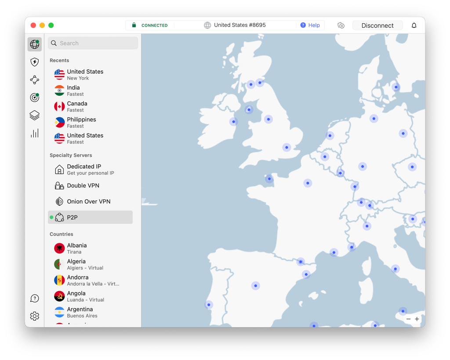450x360 pixels.
Task: Connect to Albania Tirana
Action: (x=91, y=248)
